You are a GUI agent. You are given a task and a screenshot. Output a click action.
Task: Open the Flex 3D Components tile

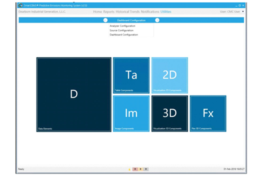(208, 113)
